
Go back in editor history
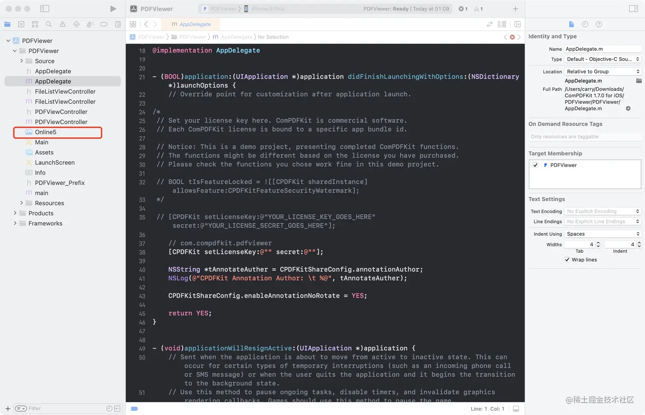click(146, 24)
